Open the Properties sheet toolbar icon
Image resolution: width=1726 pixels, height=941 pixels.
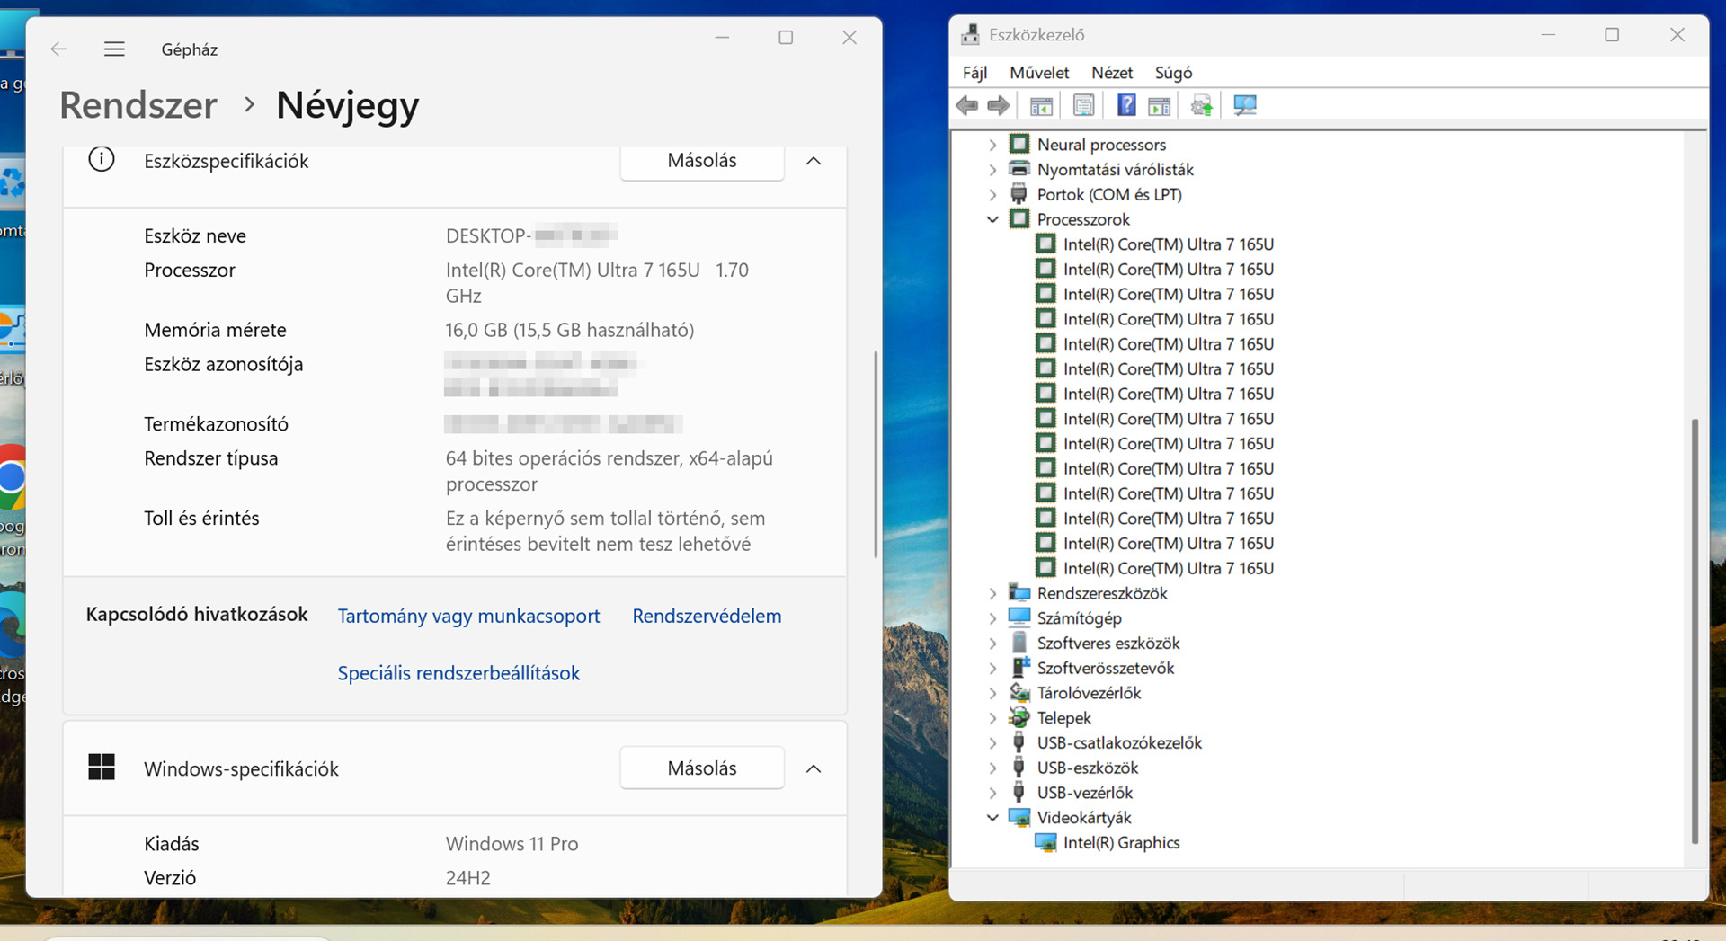point(1084,106)
